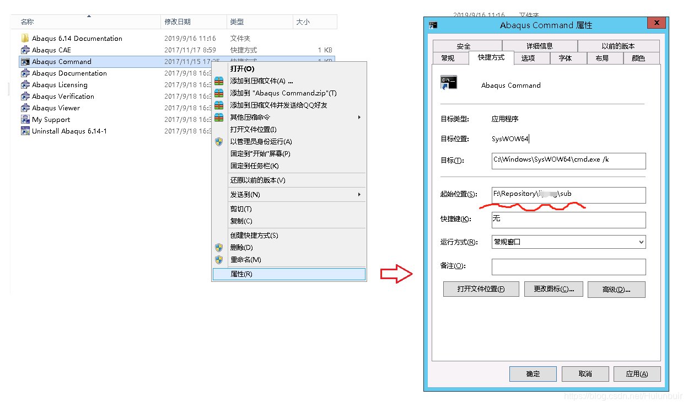688x406 pixels.
Task: Click the 应用(A) button
Action: (637, 373)
